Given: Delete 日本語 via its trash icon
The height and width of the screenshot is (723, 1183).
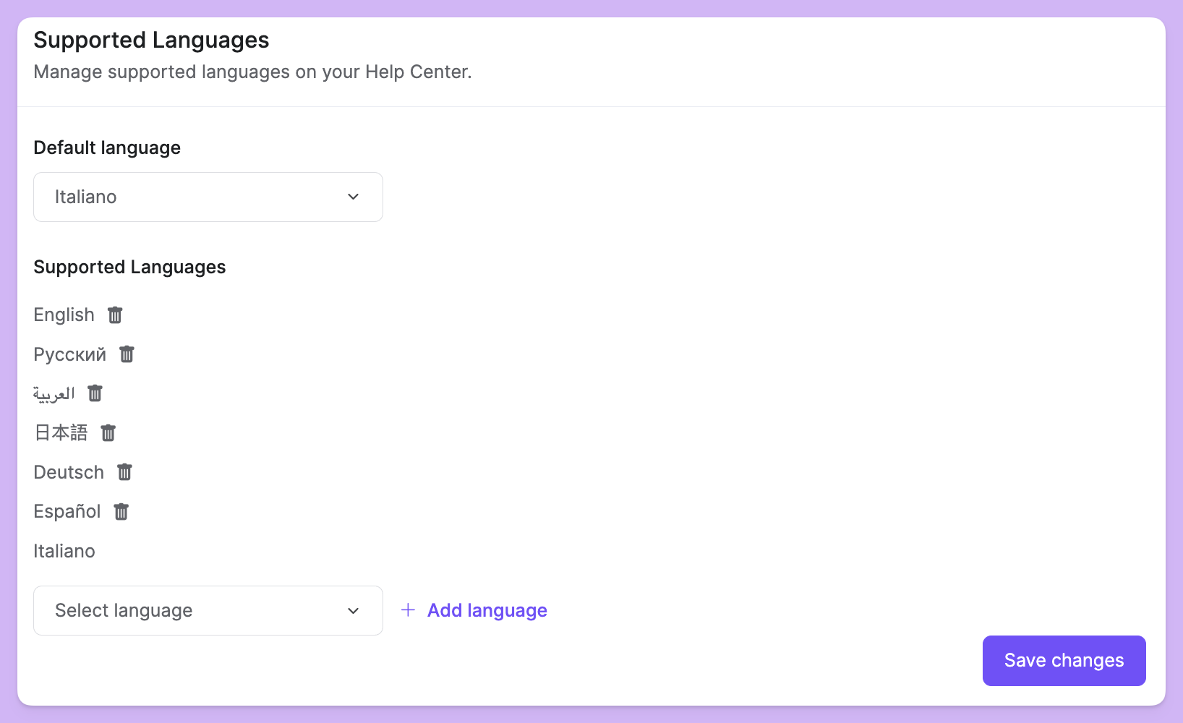Looking at the screenshot, I should (108, 433).
